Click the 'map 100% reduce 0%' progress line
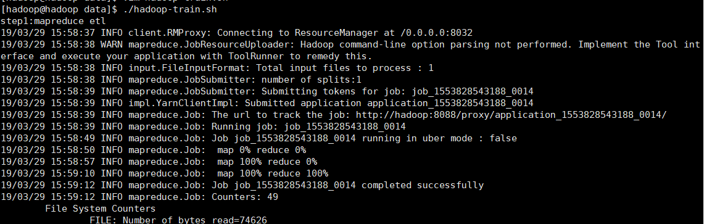This screenshot has width=704, height=224. click(267, 162)
